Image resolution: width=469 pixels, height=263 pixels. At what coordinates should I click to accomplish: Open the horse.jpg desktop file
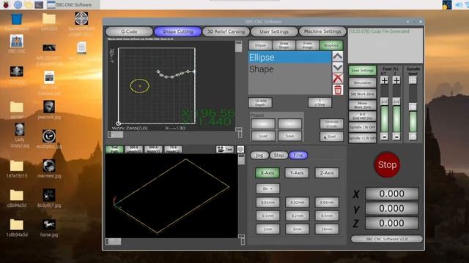[49, 228]
